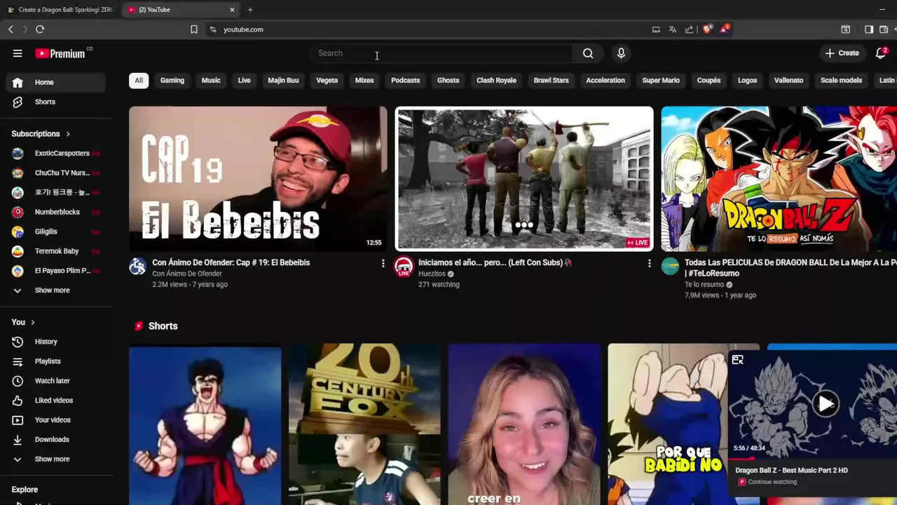Open ExoticCarspotters subscription channel
This screenshot has height=505, width=897.
[56, 153]
